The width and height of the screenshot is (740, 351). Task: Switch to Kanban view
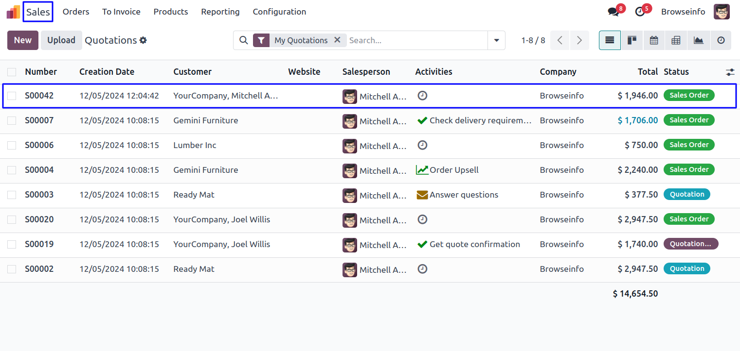point(632,40)
